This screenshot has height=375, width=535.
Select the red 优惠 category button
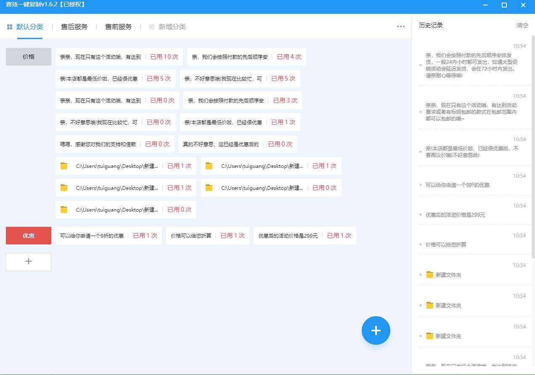pyautogui.click(x=28, y=236)
